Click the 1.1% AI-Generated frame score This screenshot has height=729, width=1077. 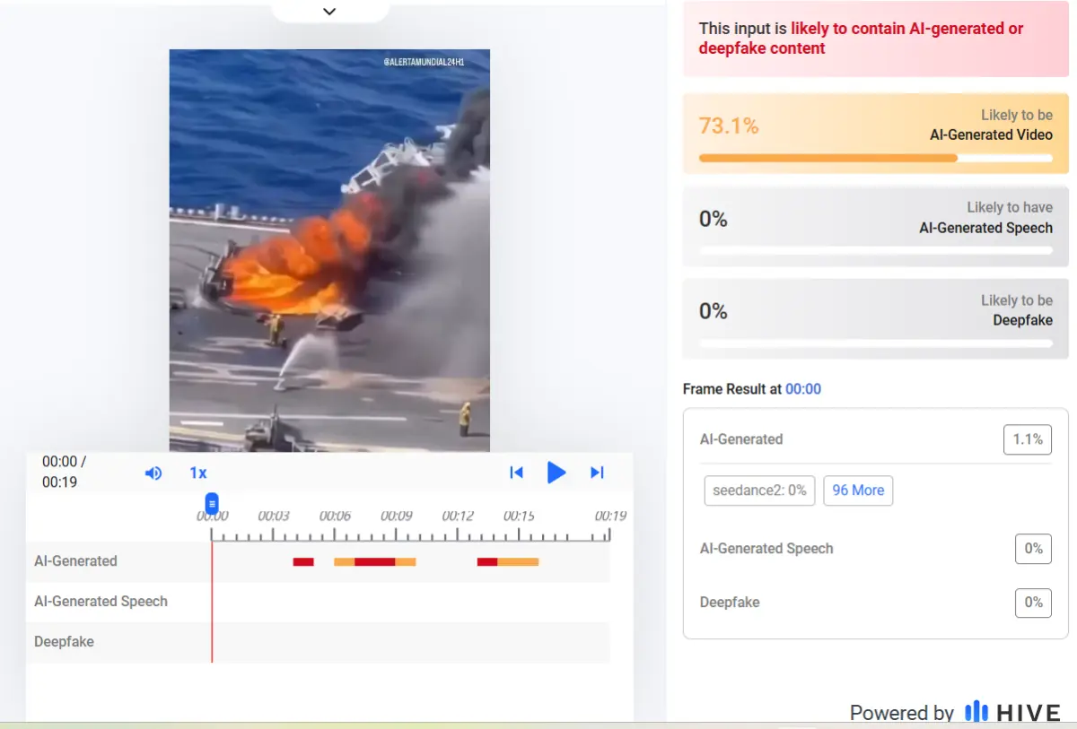pos(1027,439)
